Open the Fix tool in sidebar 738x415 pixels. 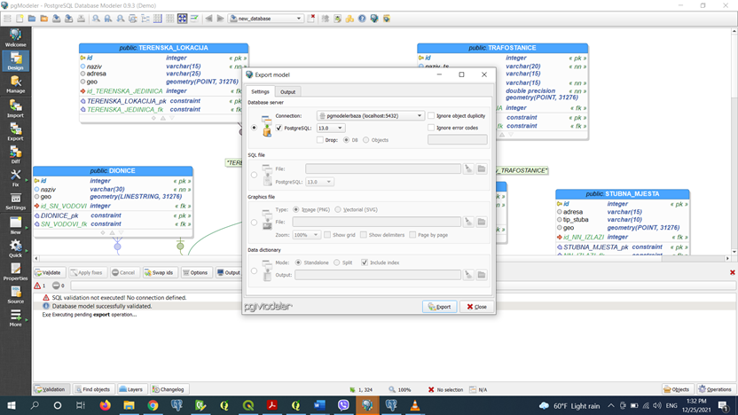pos(16,178)
